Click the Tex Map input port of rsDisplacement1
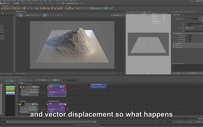 [48, 92]
